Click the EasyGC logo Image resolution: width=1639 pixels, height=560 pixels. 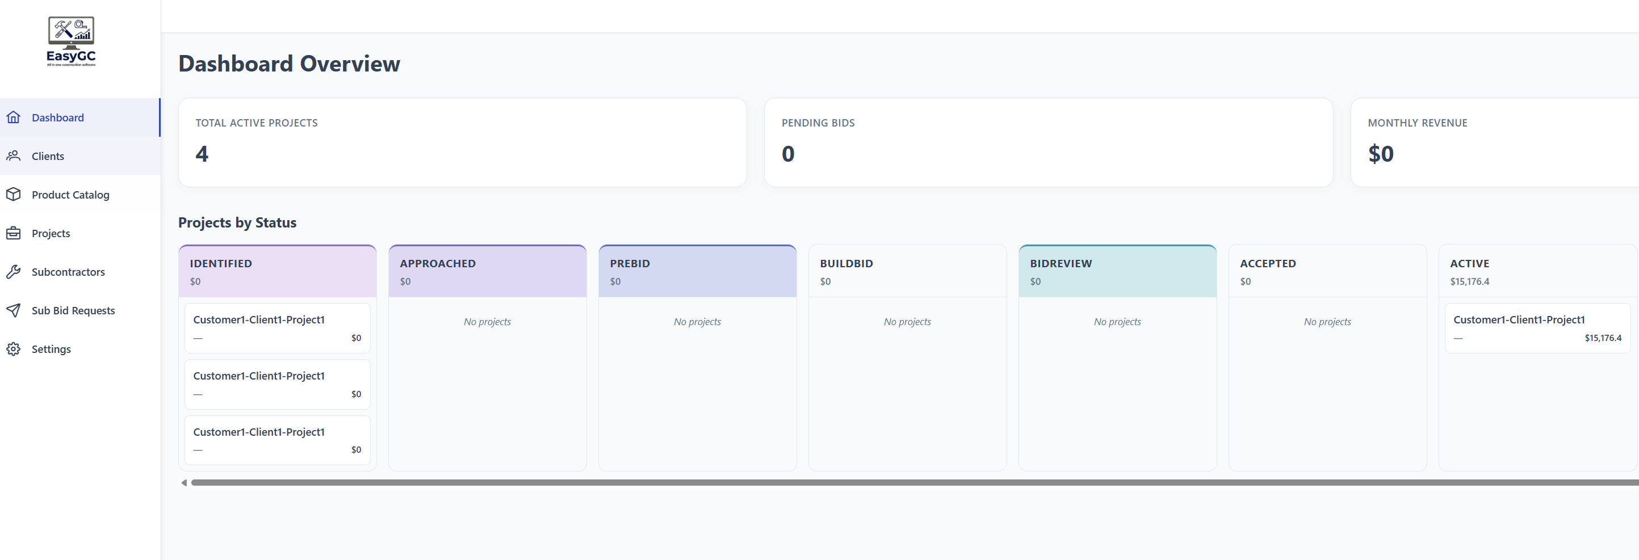[x=72, y=41]
